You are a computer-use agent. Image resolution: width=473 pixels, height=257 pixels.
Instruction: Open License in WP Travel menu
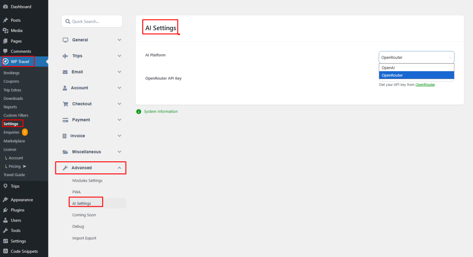point(10,149)
